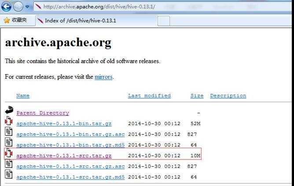Open the Parent Directory link

click(43, 113)
